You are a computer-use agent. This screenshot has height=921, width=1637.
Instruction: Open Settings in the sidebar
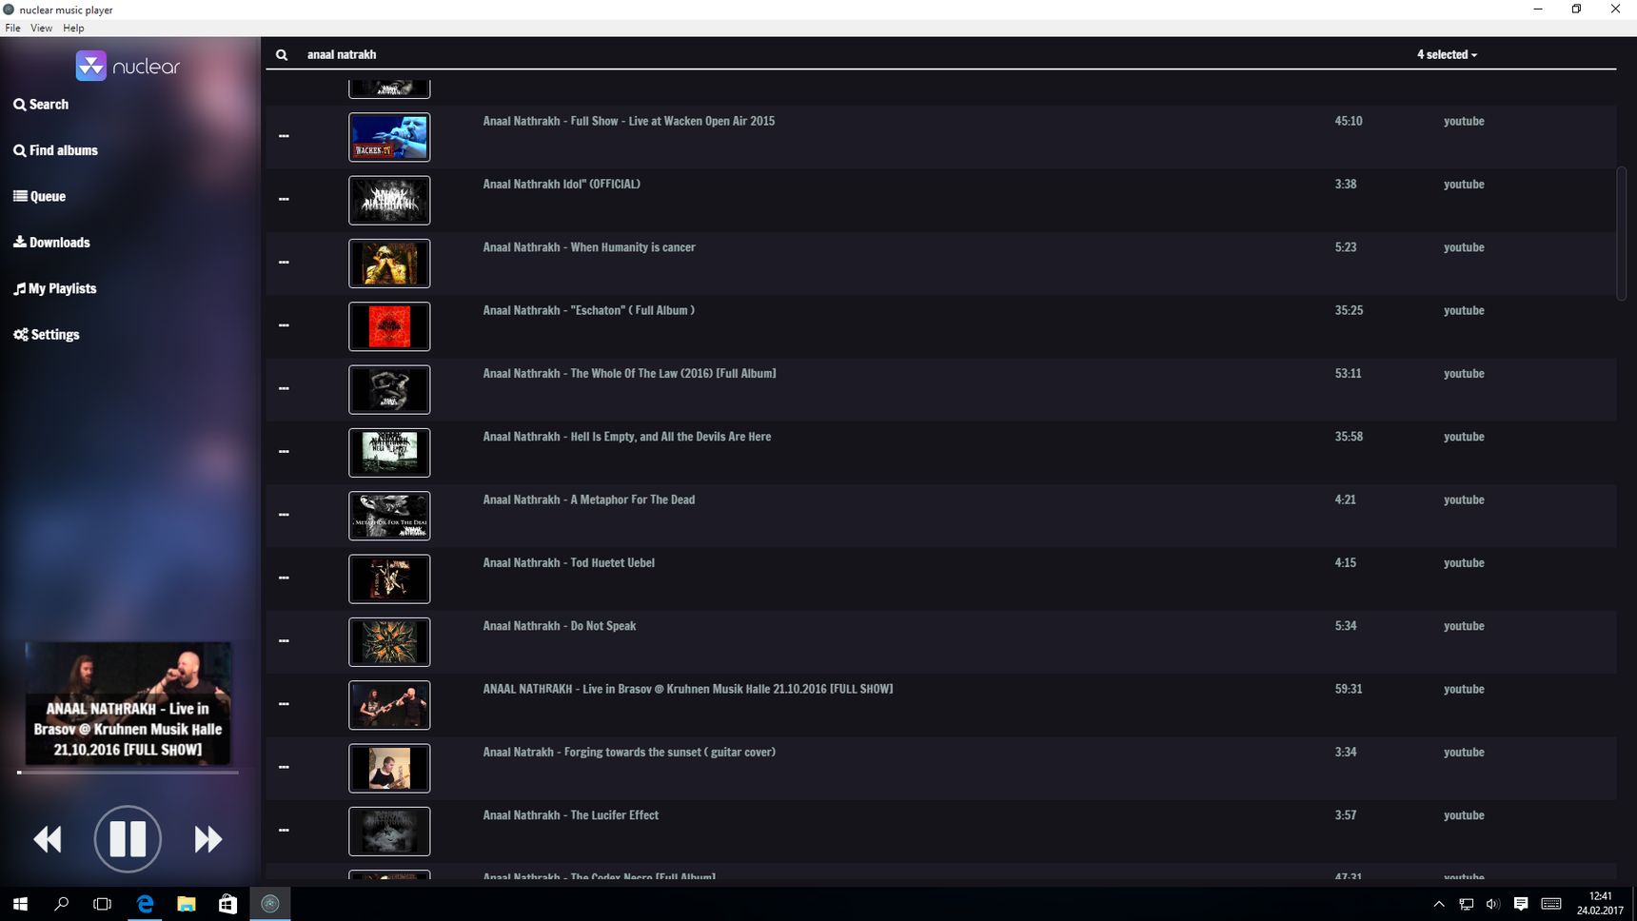[x=46, y=335]
